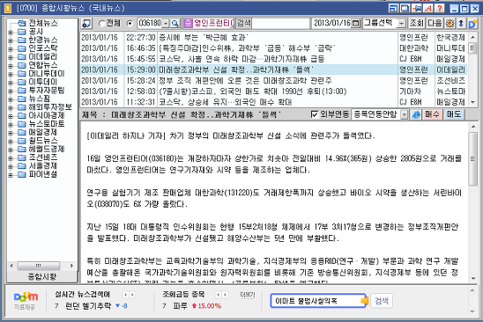Select the 파이낸셜 folder
Viewport: 483px width, 322px height.
pos(43,174)
